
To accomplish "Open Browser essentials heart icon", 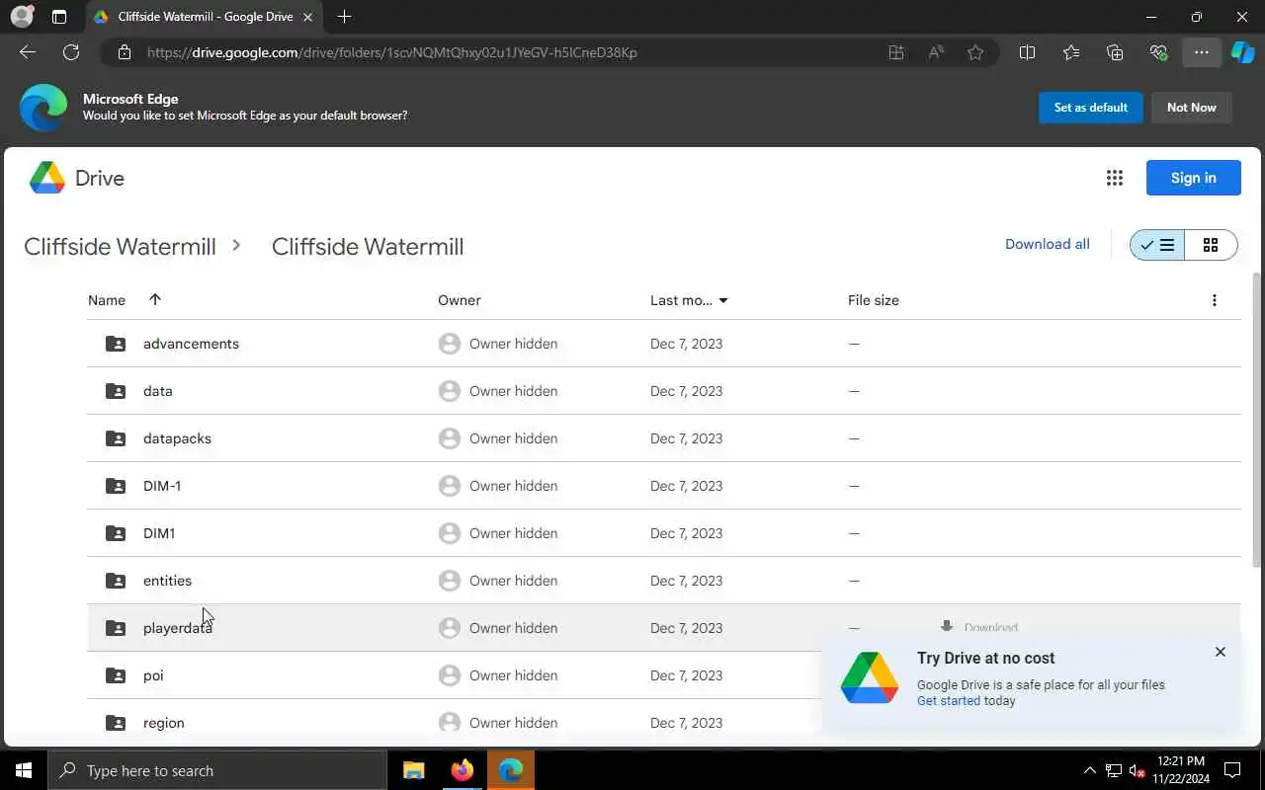I will (x=1158, y=52).
